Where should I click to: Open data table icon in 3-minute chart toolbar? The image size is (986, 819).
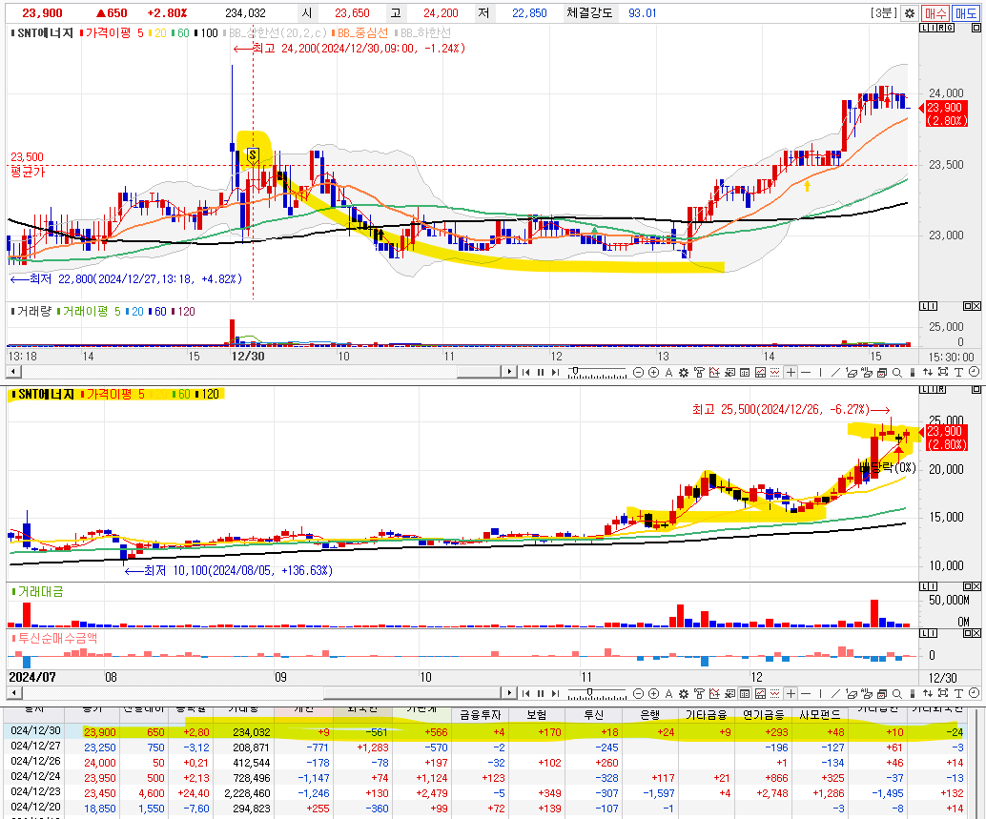[745, 372]
